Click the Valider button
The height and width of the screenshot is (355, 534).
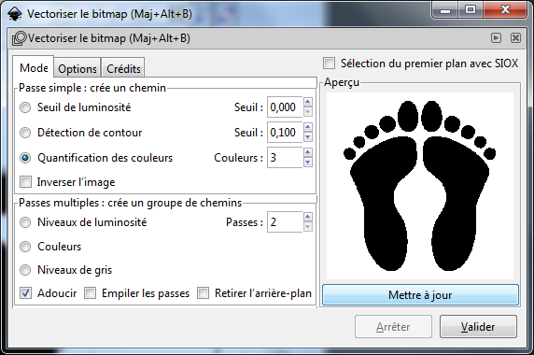pyautogui.click(x=478, y=327)
